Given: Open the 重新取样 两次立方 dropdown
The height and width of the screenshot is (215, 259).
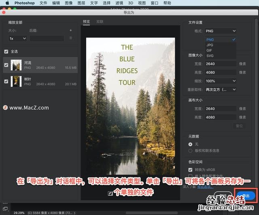Looking at the screenshot, I should click(x=221, y=90).
